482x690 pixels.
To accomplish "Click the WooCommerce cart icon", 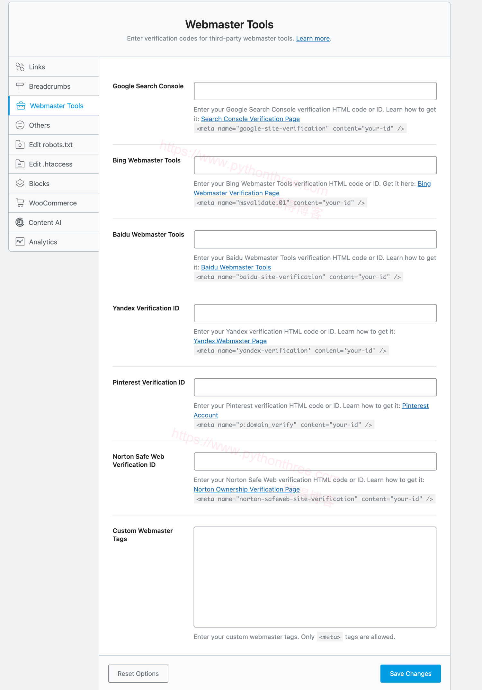I will click(20, 203).
